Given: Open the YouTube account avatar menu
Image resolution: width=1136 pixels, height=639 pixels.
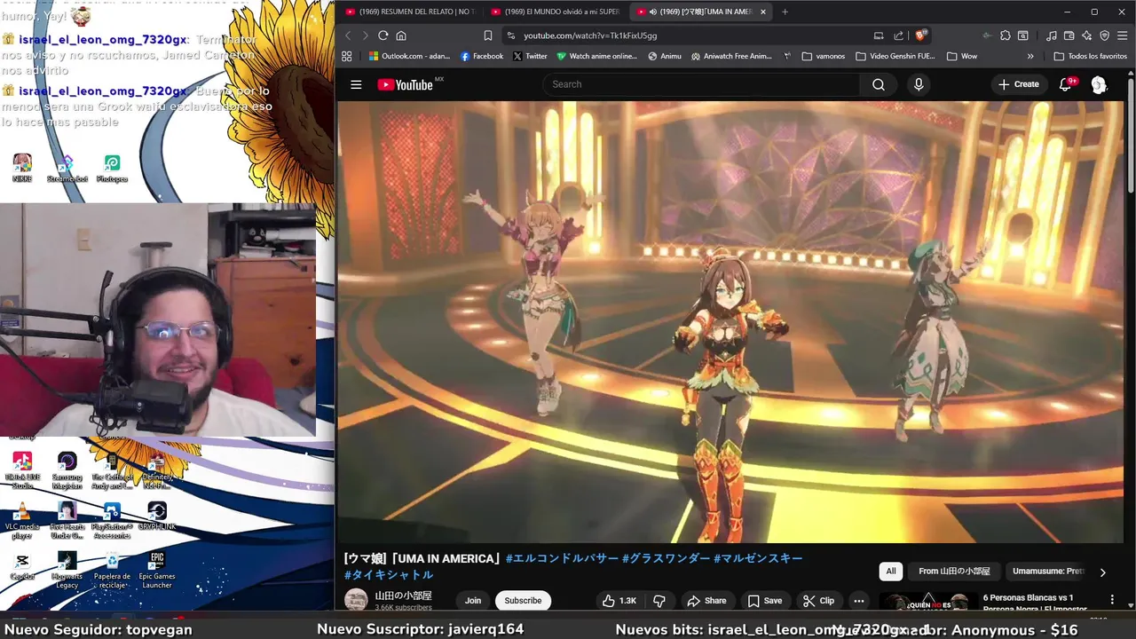Looking at the screenshot, I should (1099, 84).
